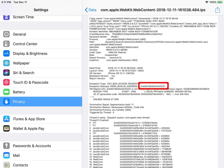Select the Touch ID & Passcode icon

pos(6,82)
